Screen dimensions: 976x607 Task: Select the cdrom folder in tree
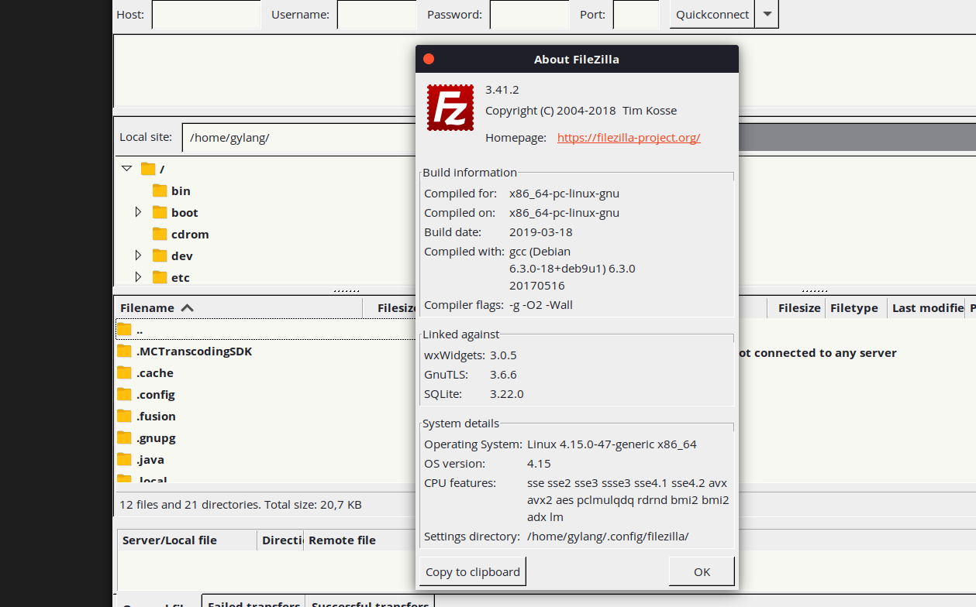(190, 234)
